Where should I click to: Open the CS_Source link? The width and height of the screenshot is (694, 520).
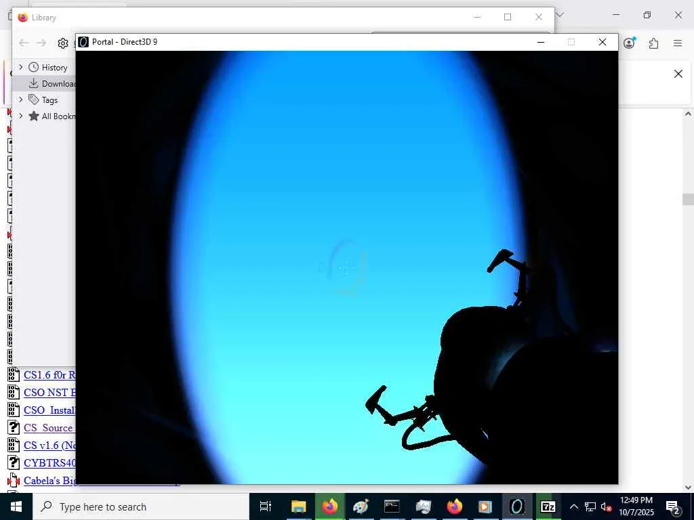tap(49, 428)
